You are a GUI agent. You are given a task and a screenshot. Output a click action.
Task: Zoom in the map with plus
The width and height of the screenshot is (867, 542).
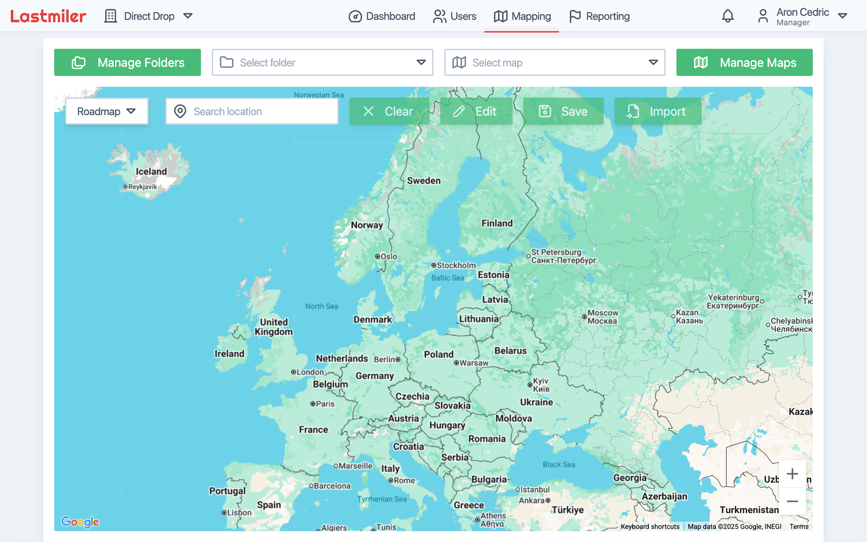click(792, 474)
